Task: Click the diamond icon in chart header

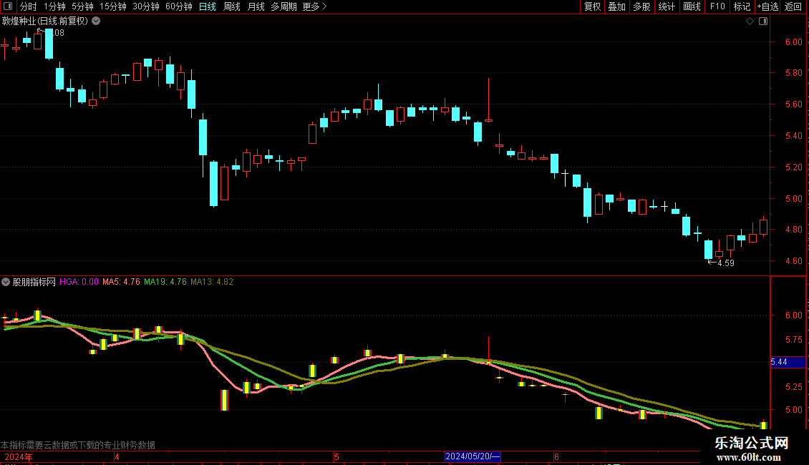Action: click(750, 21)
